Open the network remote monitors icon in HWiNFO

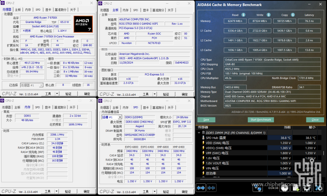pyautogui.click(x=258, y=188)
